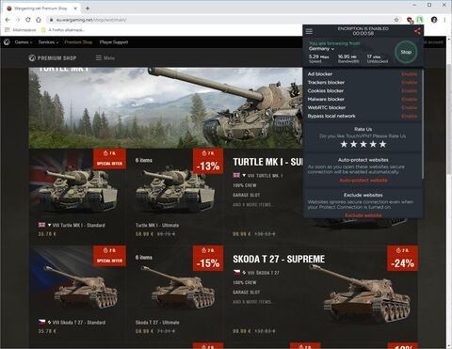The height and width of the screenshot is (349, 452).
Task: Rate with the third star
Action: click(363, 144)
